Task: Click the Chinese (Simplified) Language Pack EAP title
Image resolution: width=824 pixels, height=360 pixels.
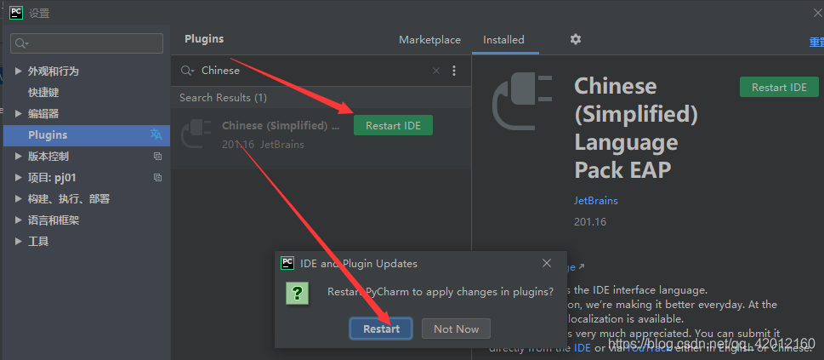Action: (x=636, y=129)
